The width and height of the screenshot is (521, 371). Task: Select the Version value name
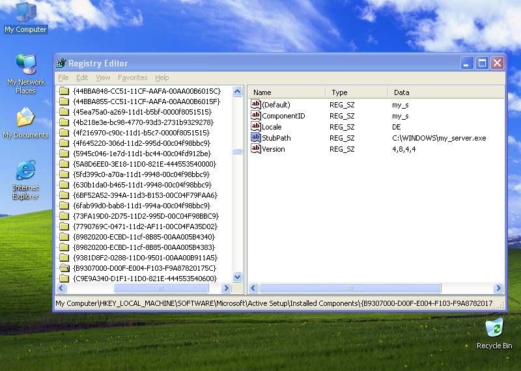[x=273, y=149]
